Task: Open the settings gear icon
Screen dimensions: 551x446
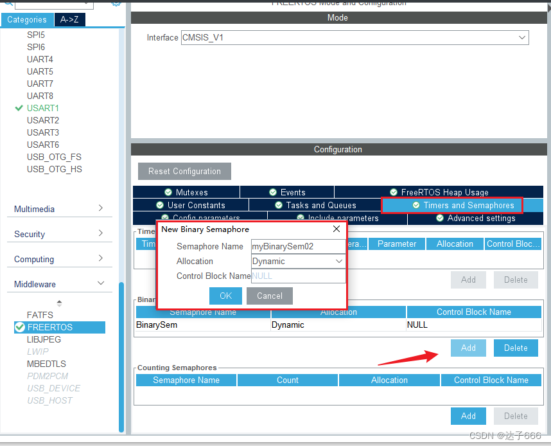Action: pos(116,3)
